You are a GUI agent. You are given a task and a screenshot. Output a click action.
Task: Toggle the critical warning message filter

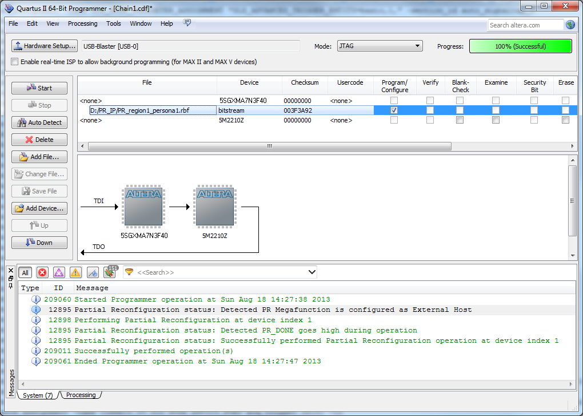point(59,272)
